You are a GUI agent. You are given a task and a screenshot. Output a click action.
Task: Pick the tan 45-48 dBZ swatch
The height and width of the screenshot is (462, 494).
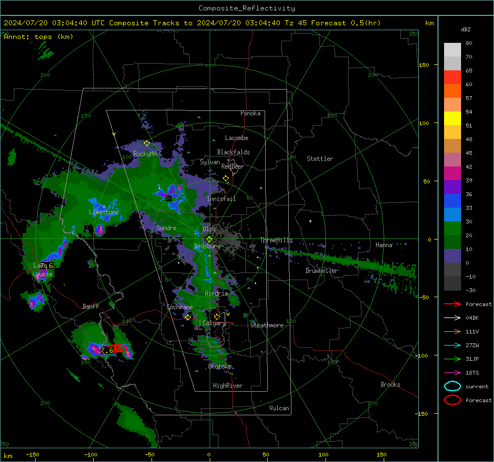[x=452, y=146]
